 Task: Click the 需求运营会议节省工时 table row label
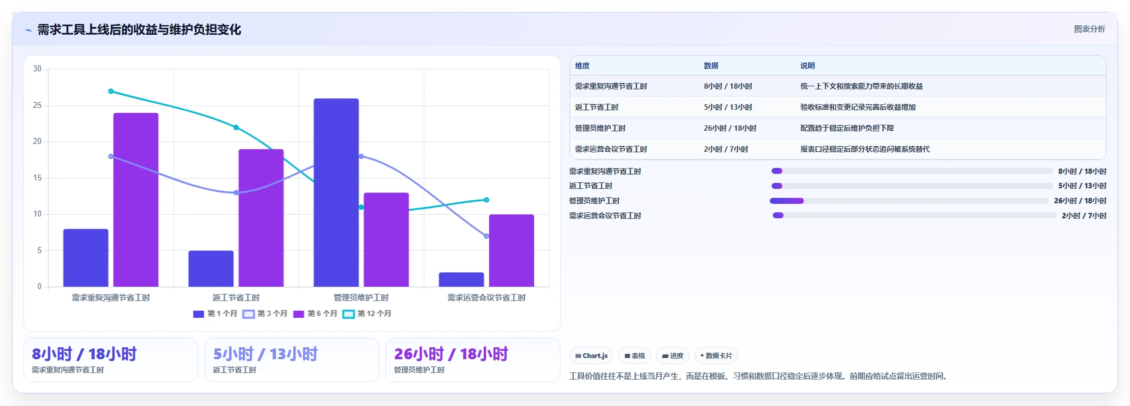[611, 149]
